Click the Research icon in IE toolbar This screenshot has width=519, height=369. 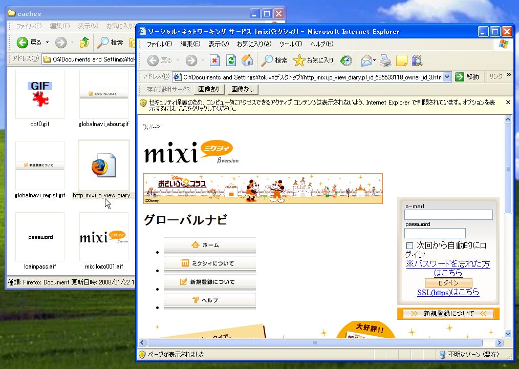click(417, 60)
